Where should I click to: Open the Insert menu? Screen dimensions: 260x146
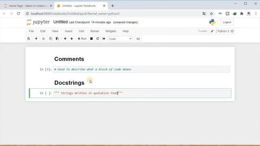click(69, 31)
